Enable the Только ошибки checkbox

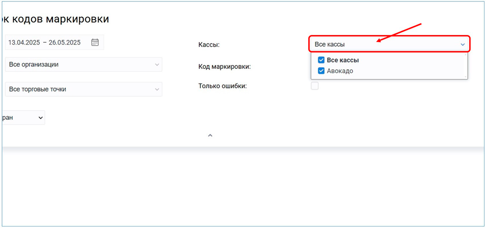(315, 86)
